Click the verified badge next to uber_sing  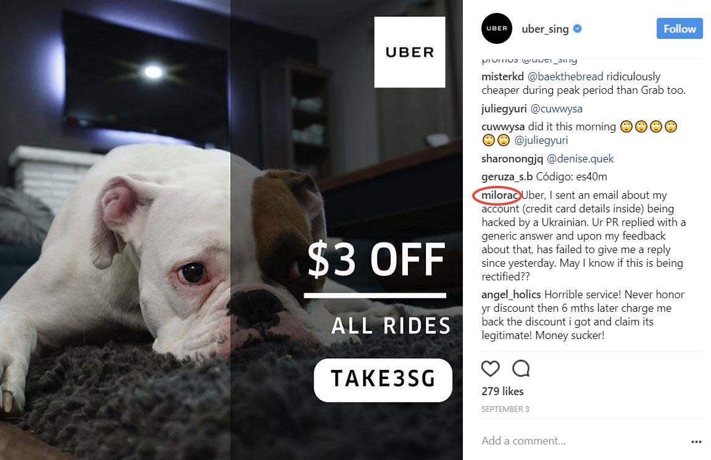(x=577, y=28)
